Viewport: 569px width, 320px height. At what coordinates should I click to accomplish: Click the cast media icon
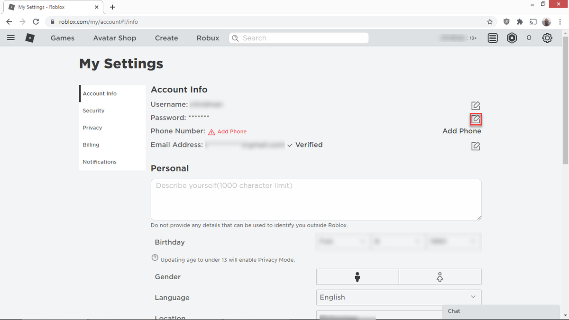click(533, 22)
